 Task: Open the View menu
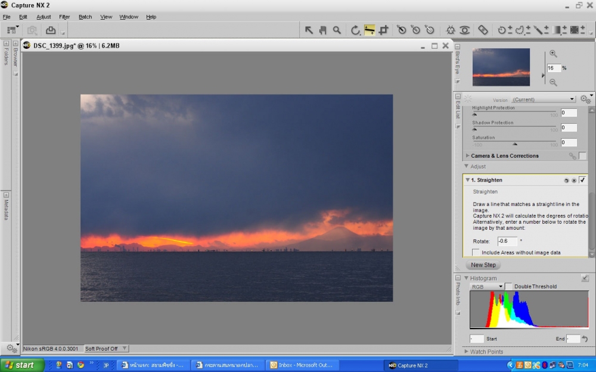[106, 17]
